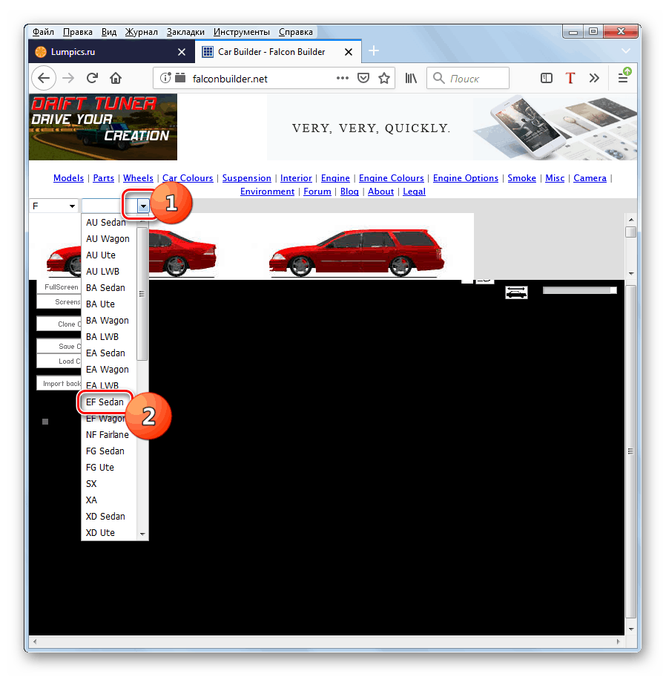Click the toolbar overflow chevron icon
Viewport: 666px width, 677px height.
[593, 78]
